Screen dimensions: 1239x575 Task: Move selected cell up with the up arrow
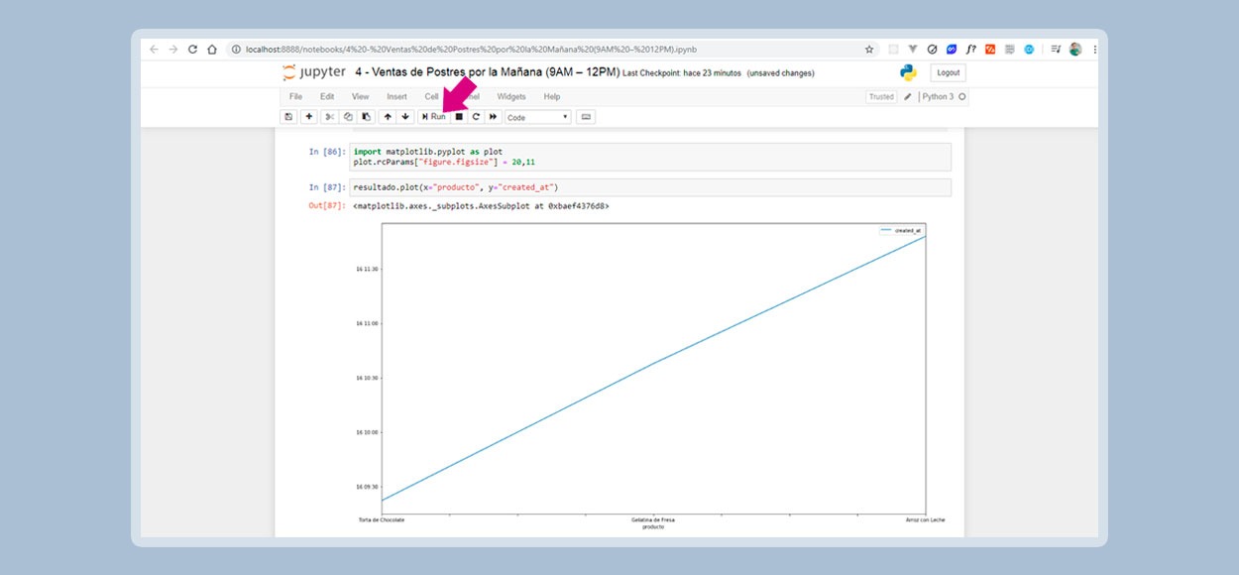388,117
